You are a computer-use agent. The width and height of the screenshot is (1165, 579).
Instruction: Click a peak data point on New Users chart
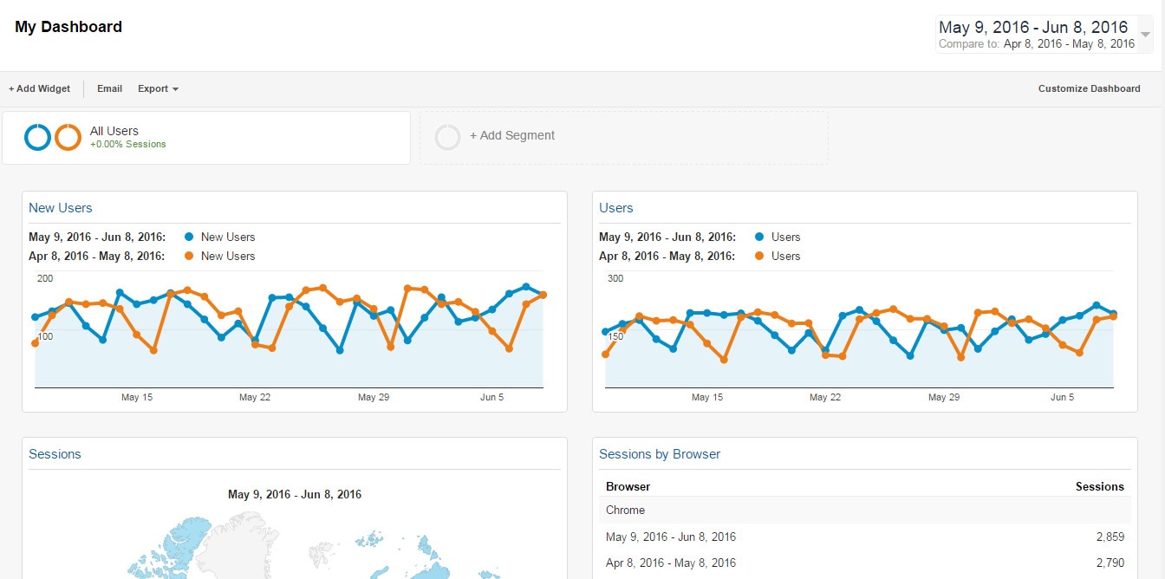coord(526,286)
